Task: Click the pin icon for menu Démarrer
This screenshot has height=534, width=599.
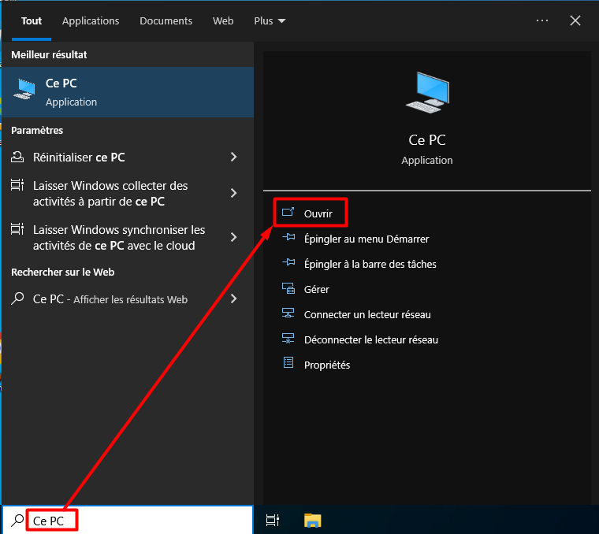Action: [x=288, y=237]
